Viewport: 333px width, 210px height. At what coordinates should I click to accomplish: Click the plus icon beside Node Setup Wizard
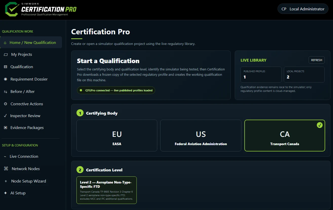point(6,181)
